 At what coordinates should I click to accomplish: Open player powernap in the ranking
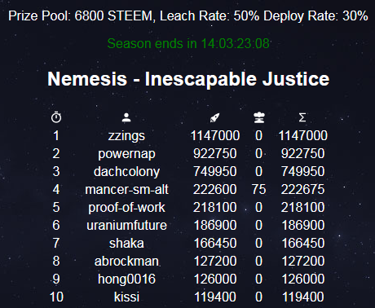coord(126,154)
